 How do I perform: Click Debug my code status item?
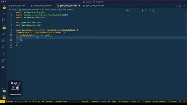coord(60,101)
